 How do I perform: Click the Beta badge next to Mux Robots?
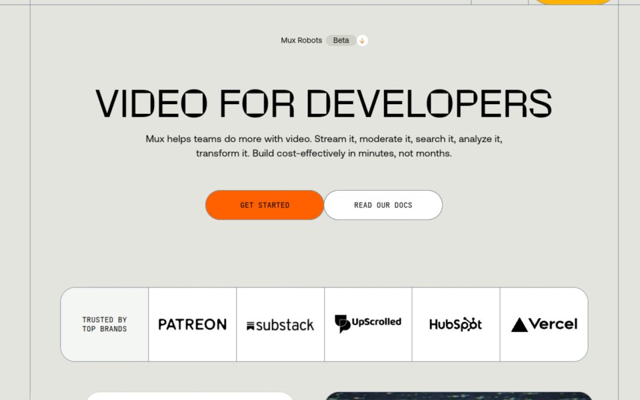point(341,40)
